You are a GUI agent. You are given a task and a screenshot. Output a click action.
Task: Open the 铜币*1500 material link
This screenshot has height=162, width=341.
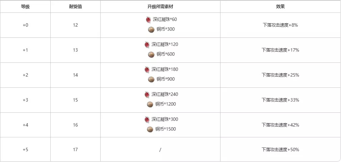(x=165, y=129)
